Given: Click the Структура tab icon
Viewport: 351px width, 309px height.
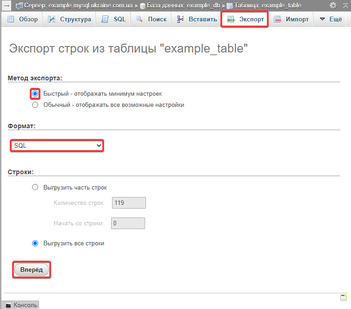Looking at the screenshot, I should pos(52,20).
